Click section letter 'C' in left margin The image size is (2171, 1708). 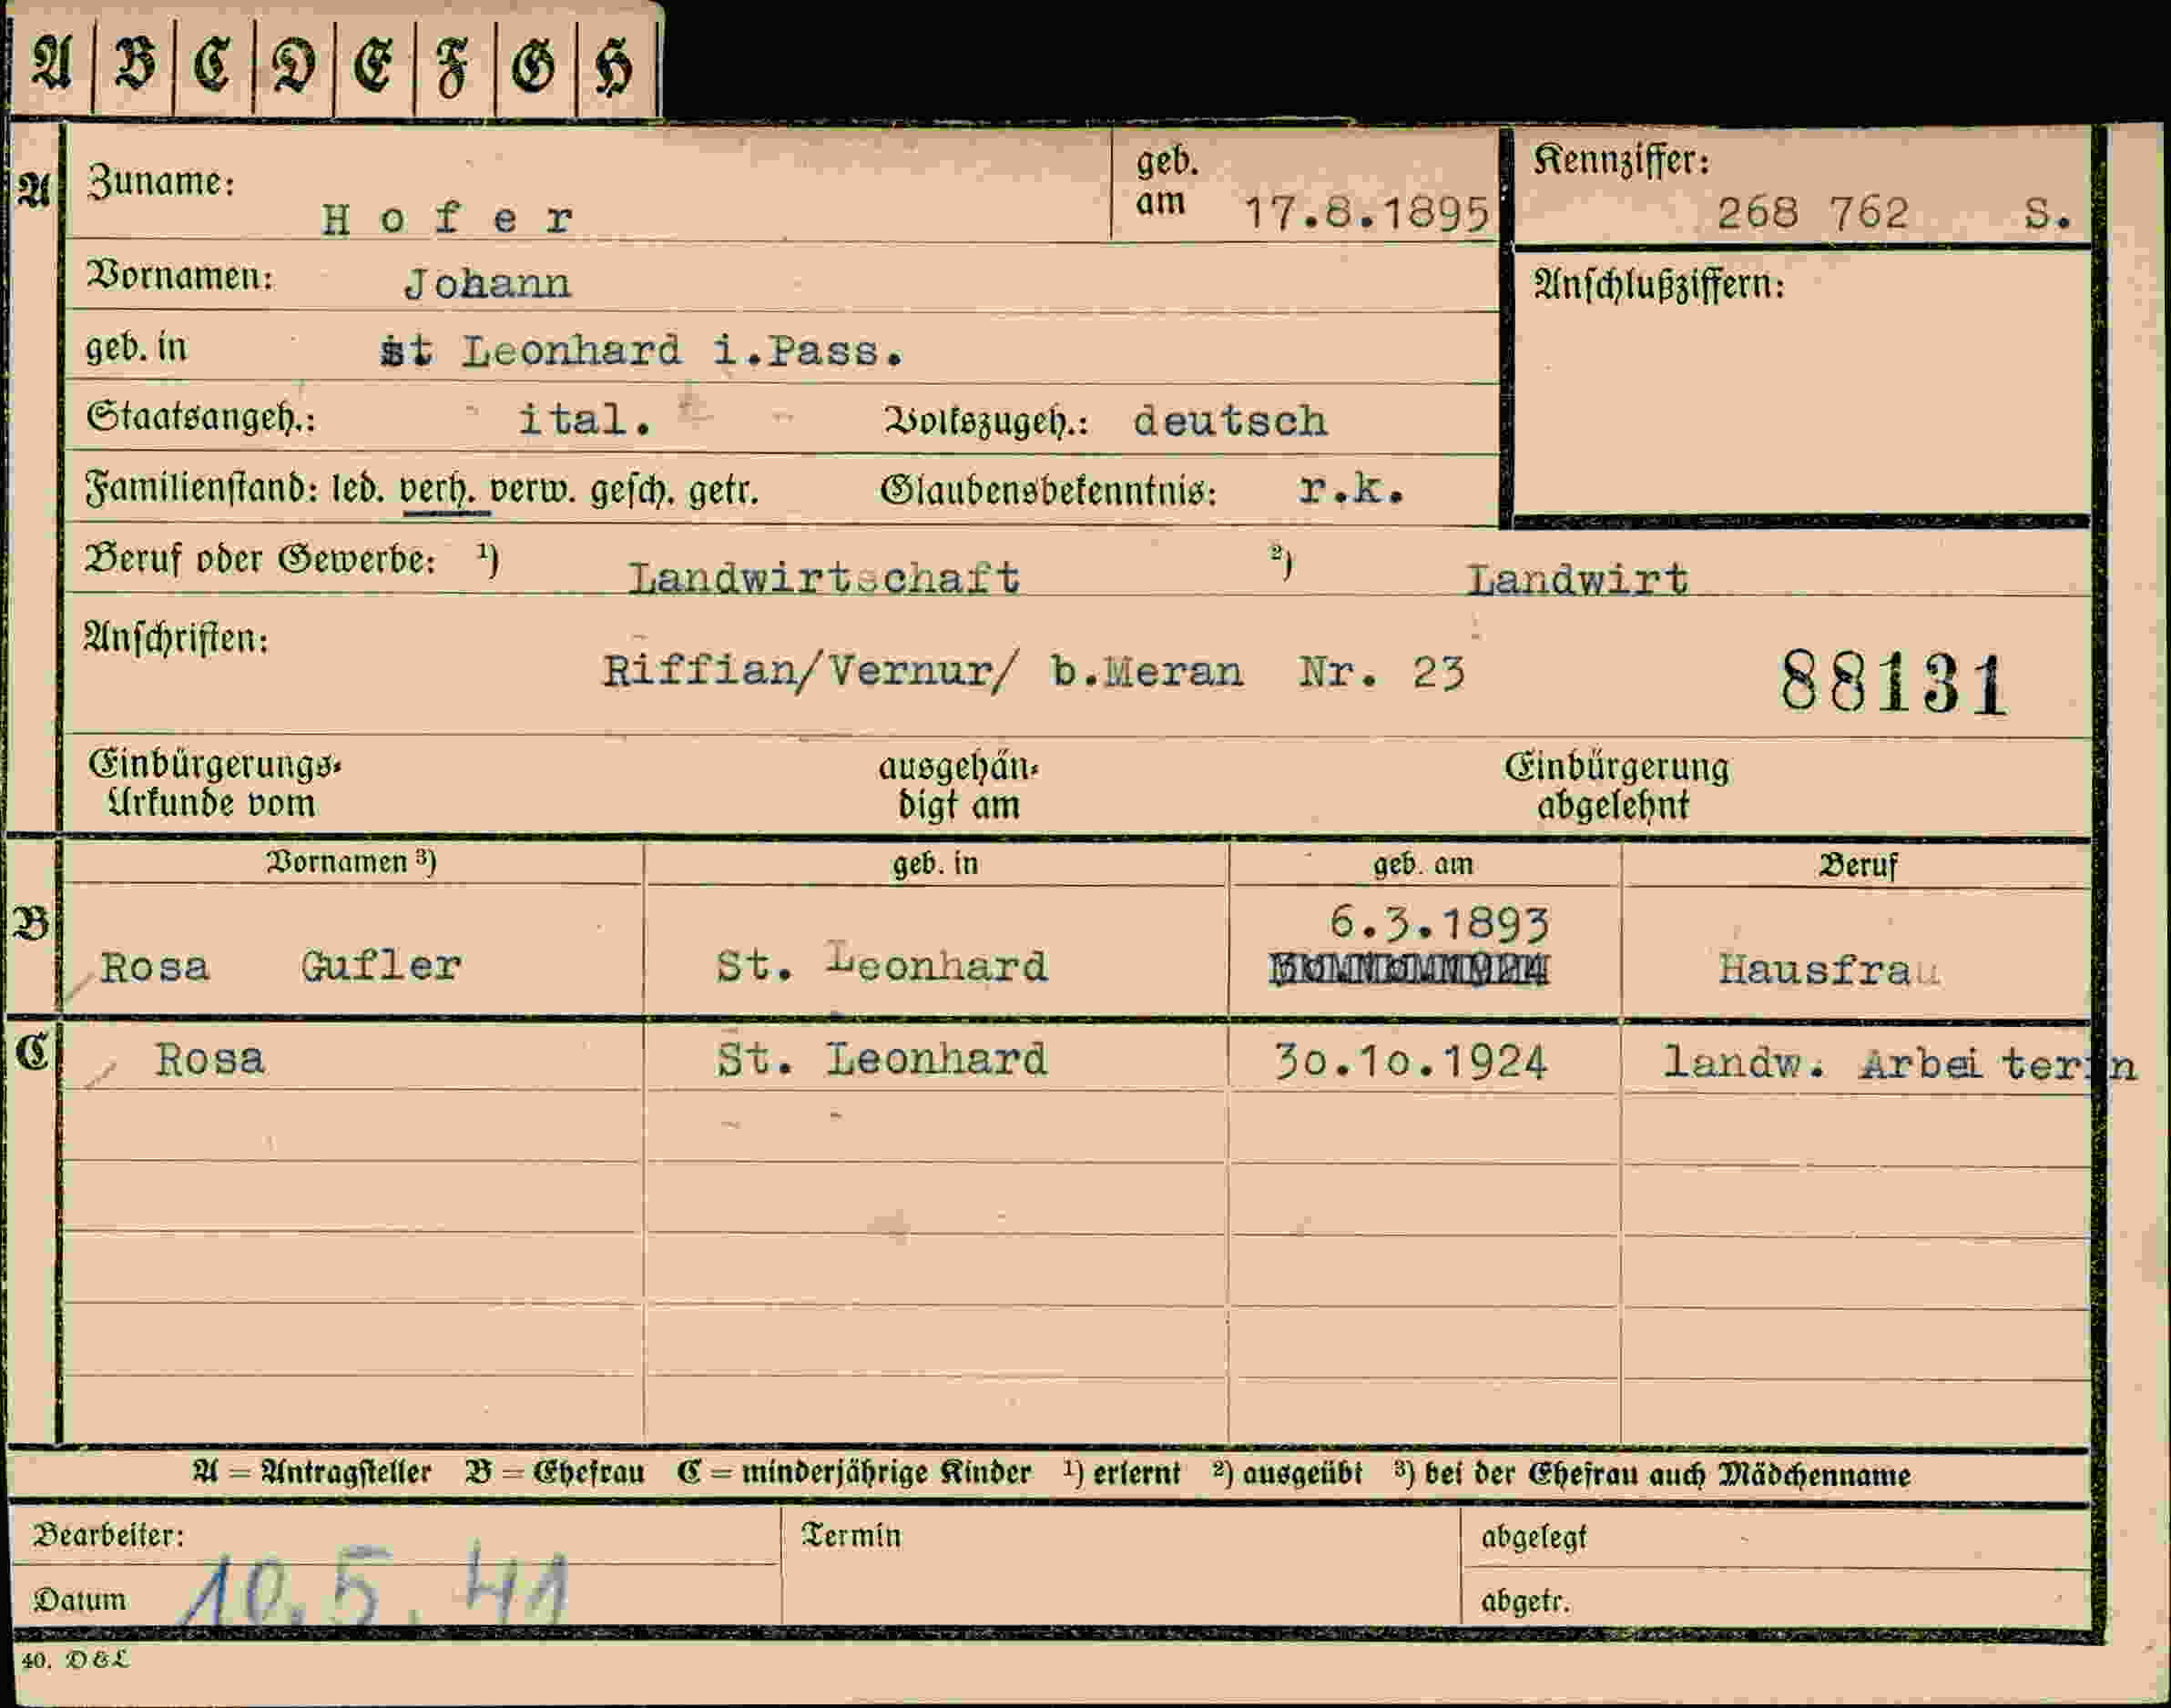coord(33,1052)
